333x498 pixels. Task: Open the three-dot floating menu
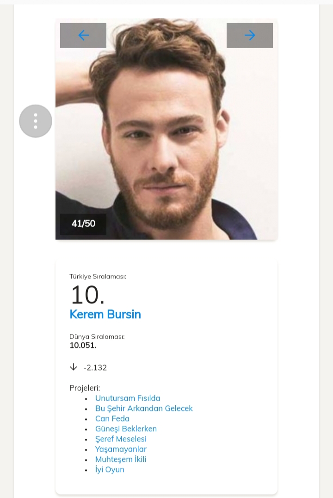point(36,121)
